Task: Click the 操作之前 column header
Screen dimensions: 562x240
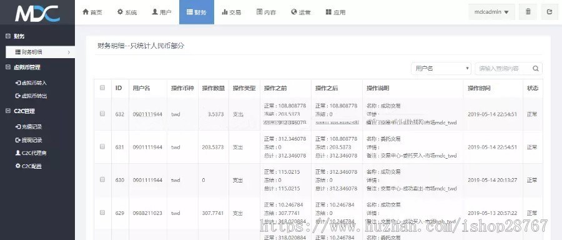Action: click(x=275, y=88)
